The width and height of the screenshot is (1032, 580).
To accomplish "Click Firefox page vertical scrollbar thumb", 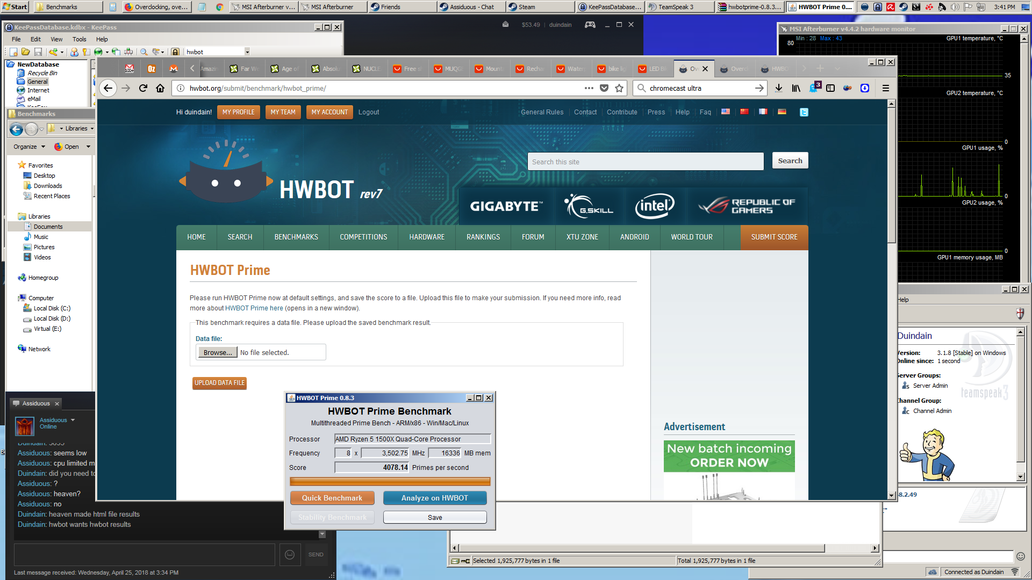I will (891, 175).
